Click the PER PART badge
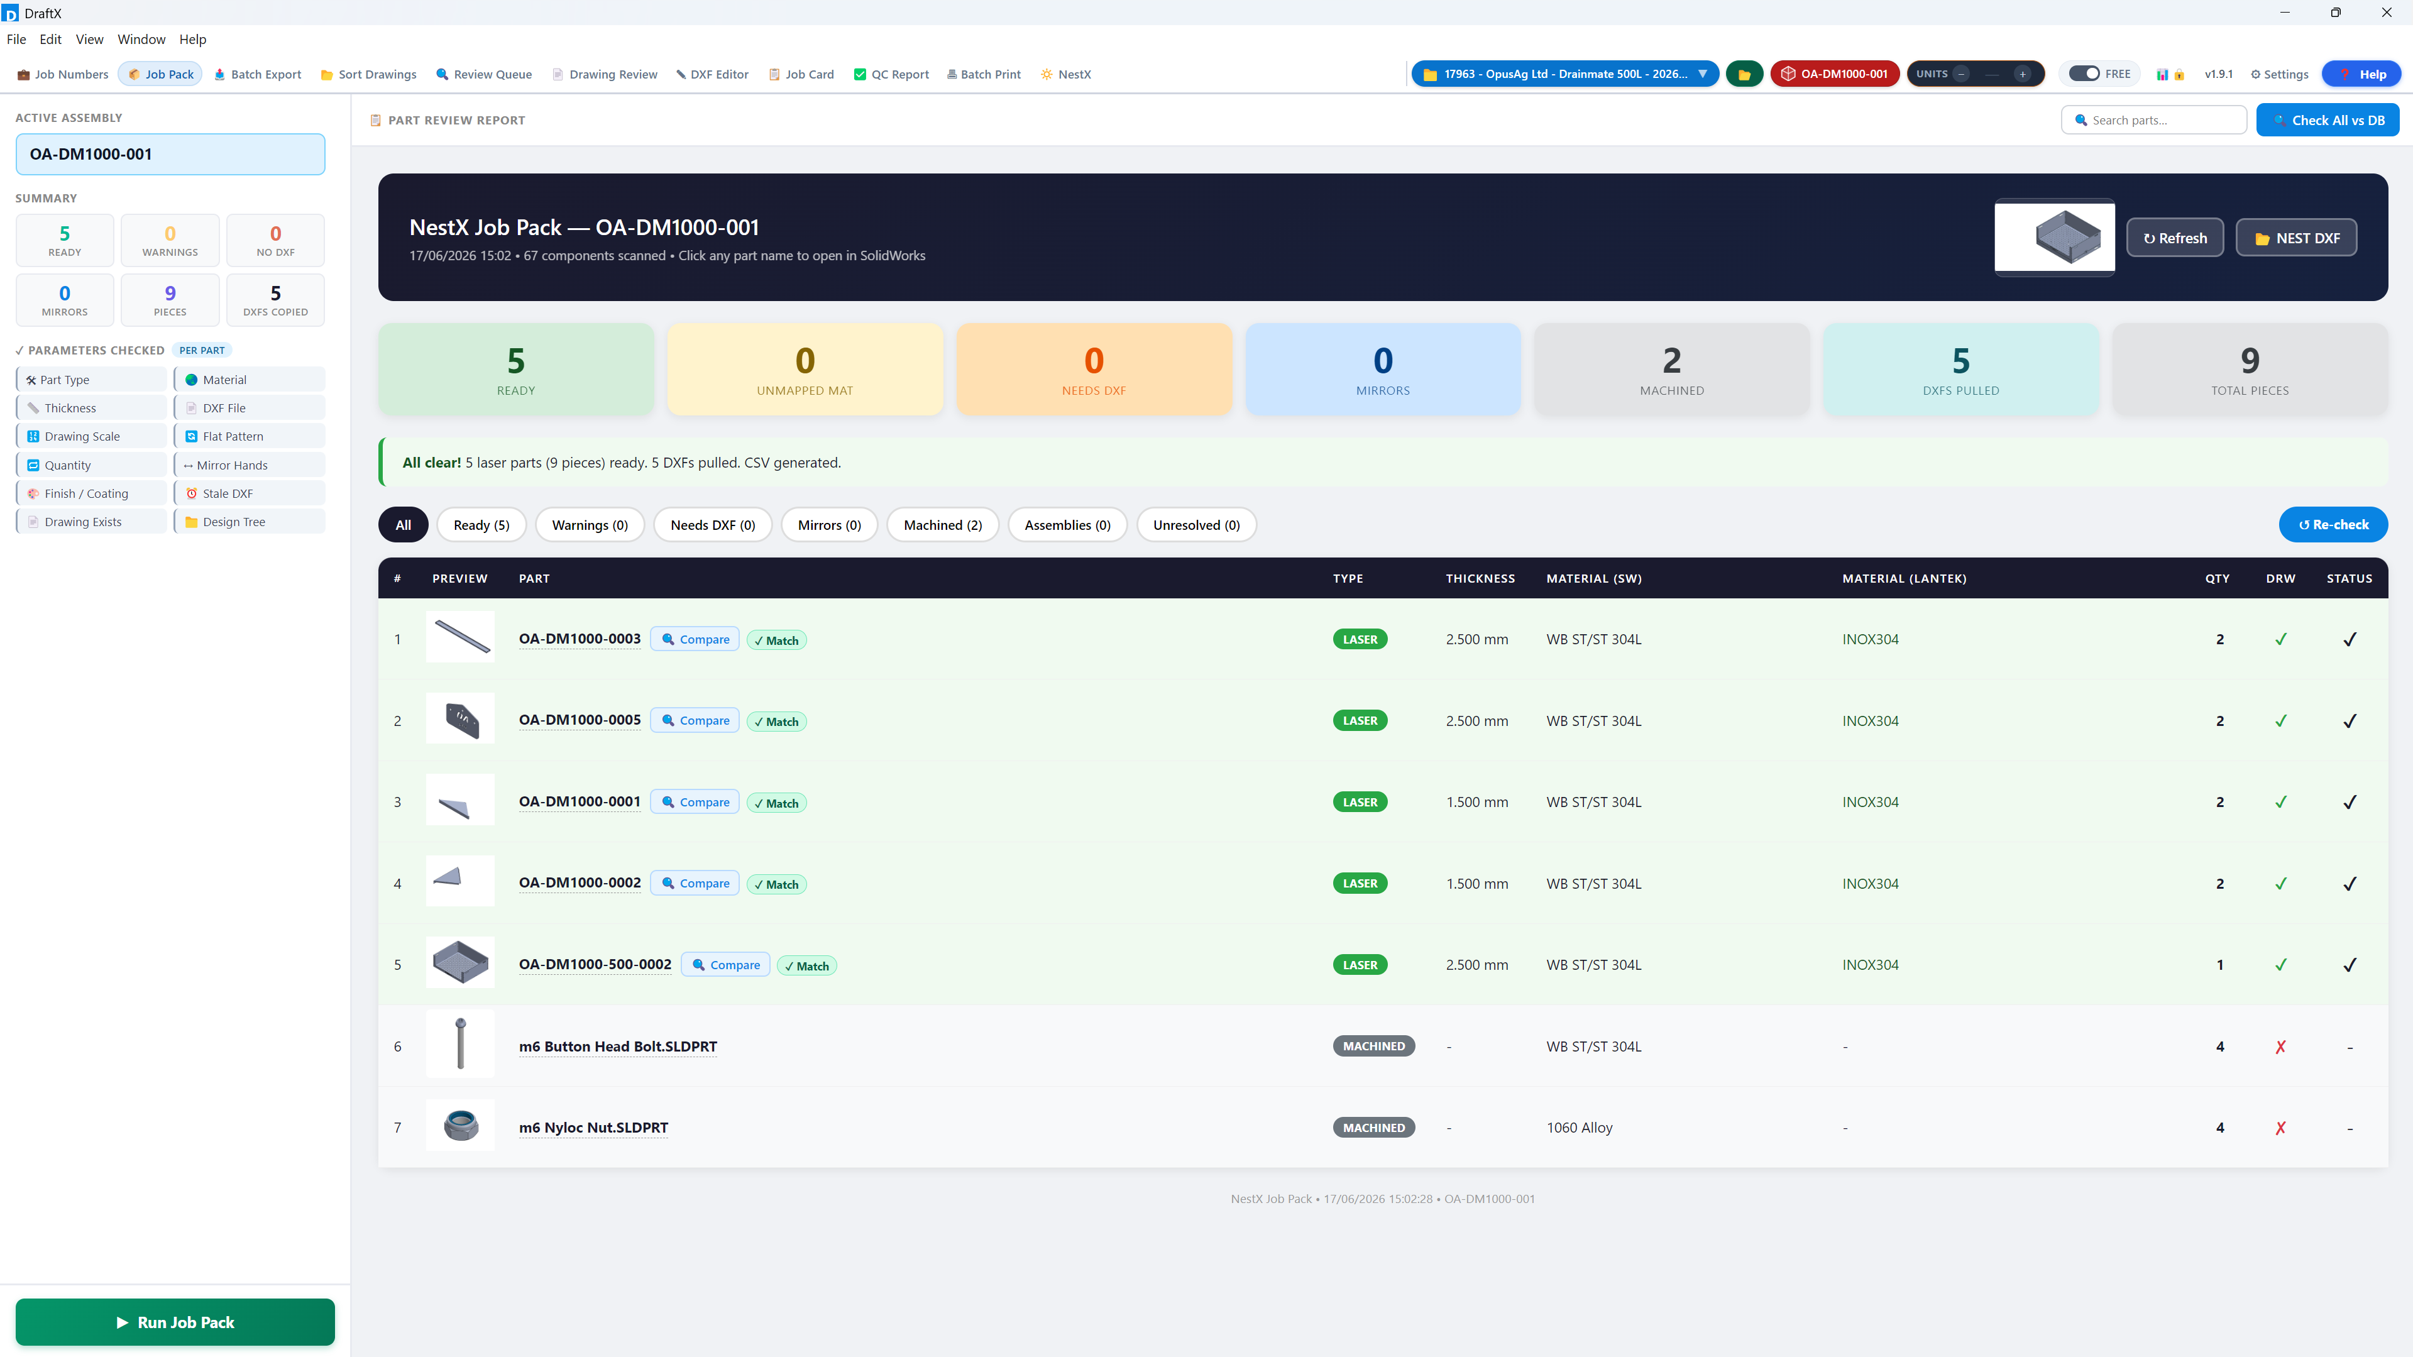This screenshot has width=2413, height=1357. coord(202,350)
